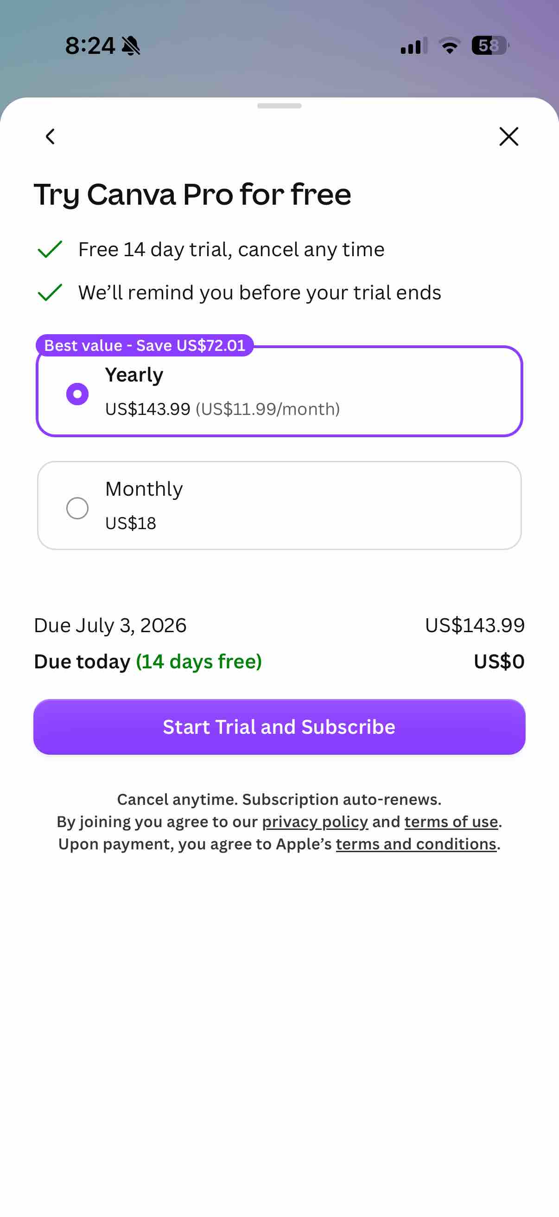Screen dimensions: 559x1217
Task: Tap the muted bell icon in status bar
Action: [x=131, y=46]
